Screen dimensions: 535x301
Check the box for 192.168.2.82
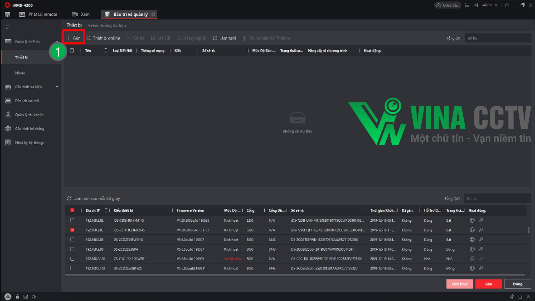[x=72, y=220]
